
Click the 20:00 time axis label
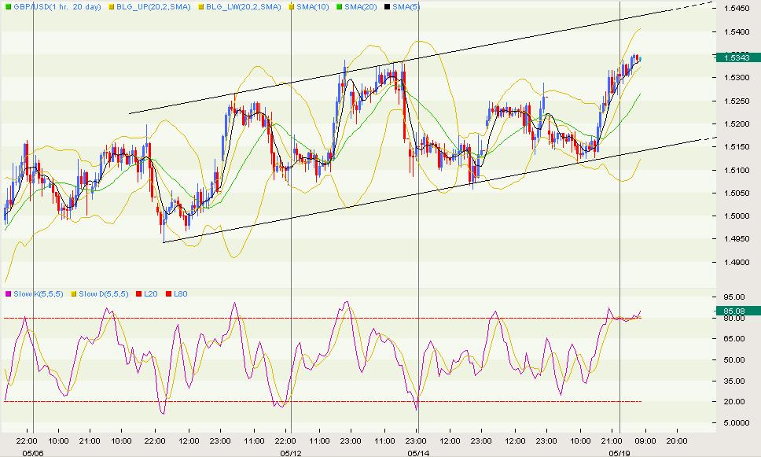point(677,441)
